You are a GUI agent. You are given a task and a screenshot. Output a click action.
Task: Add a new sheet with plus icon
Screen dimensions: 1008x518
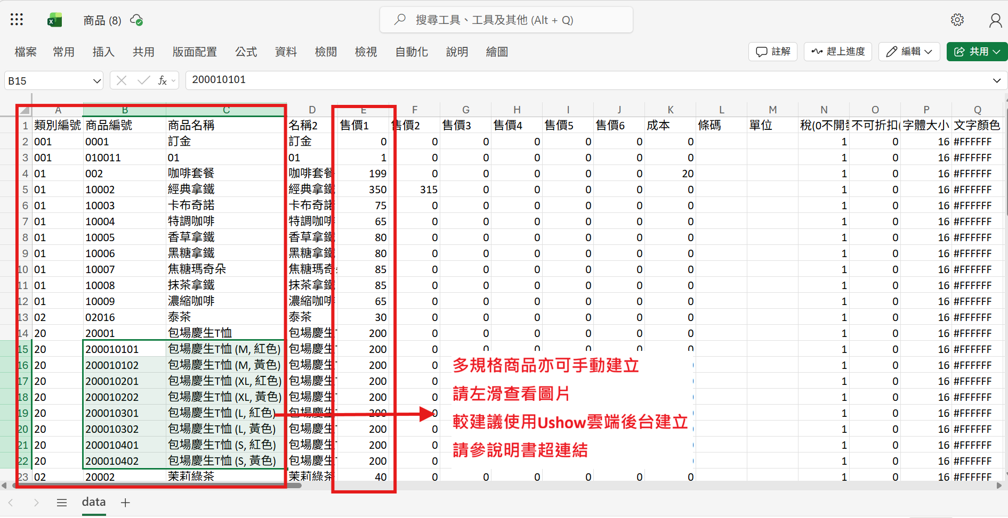click(125, 503)
